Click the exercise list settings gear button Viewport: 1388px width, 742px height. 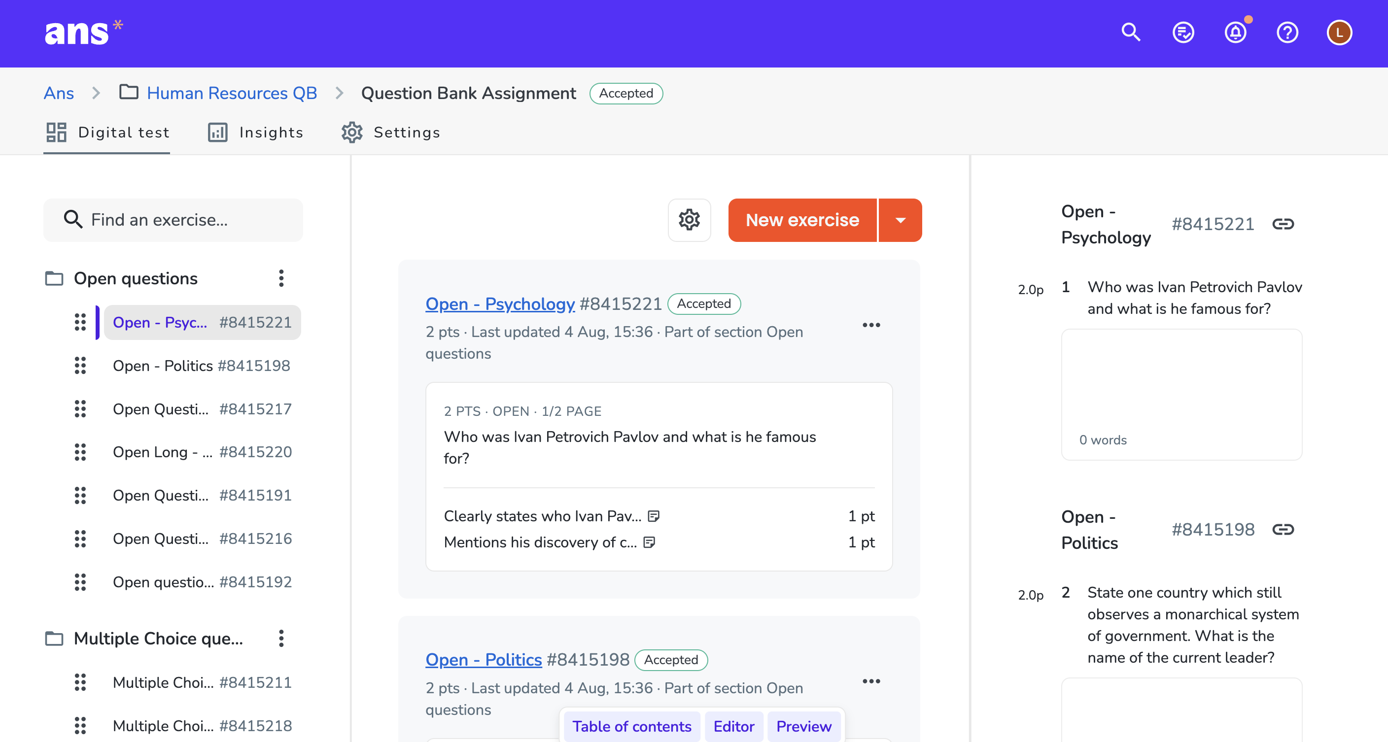689,220
